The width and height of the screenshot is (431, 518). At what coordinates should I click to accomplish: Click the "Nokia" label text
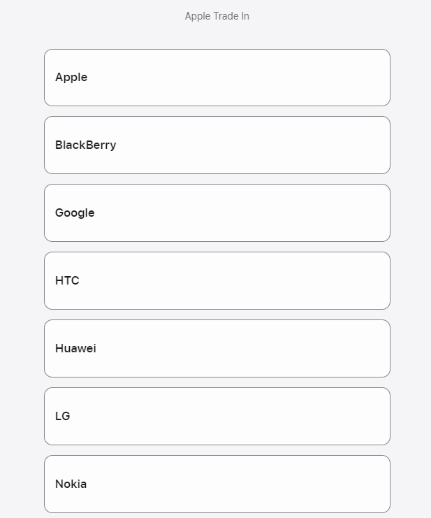[x=71, y=484]
